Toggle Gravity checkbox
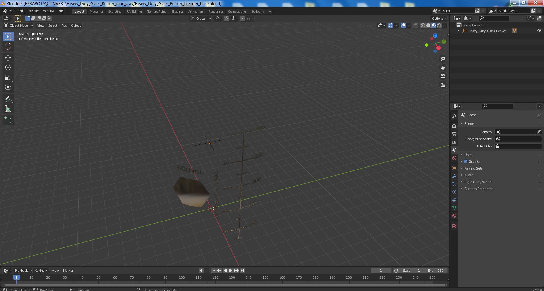Viewport: 544px width, 291px height. pyautogui.click(x=466, y=161)
